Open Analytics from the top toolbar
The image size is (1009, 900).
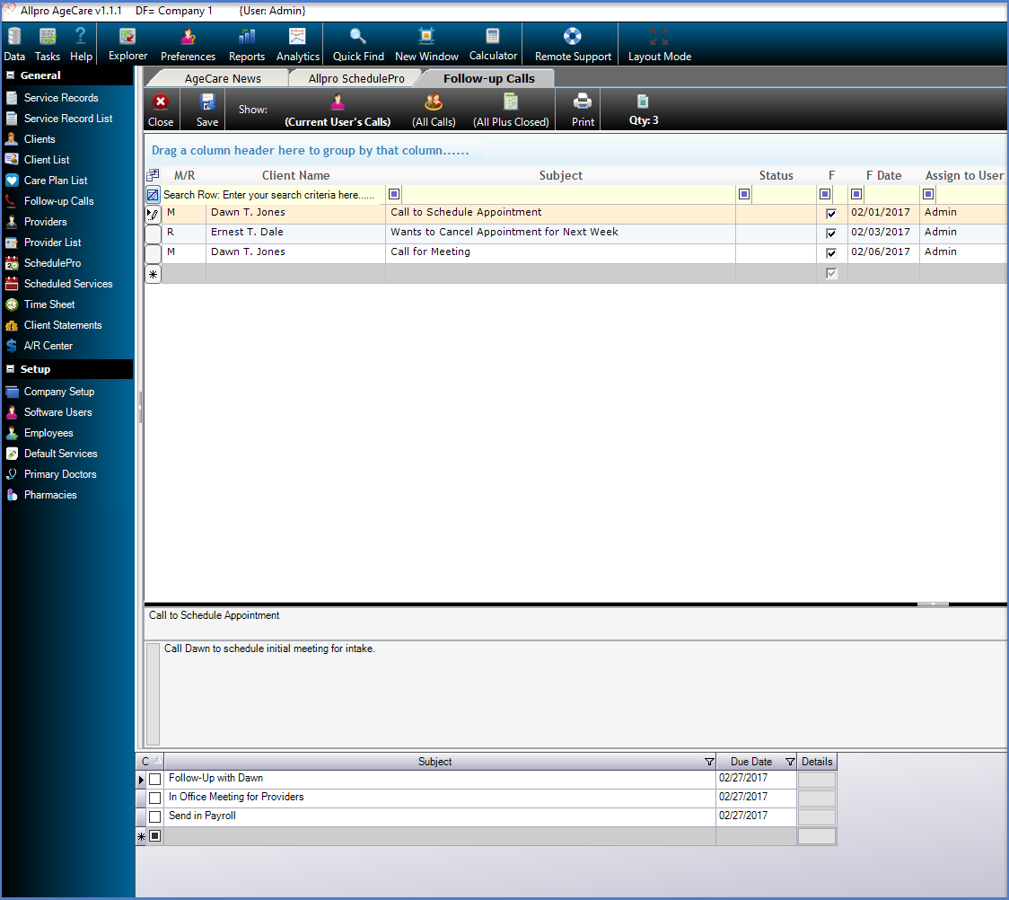297,38
